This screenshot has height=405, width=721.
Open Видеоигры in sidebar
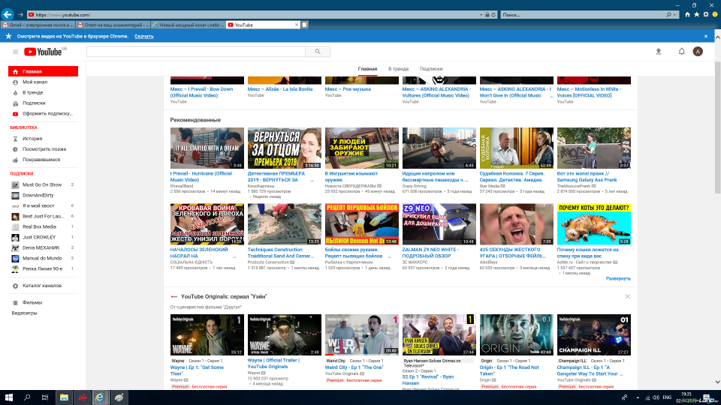tap(24, 313)
